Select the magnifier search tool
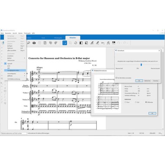 29,43
